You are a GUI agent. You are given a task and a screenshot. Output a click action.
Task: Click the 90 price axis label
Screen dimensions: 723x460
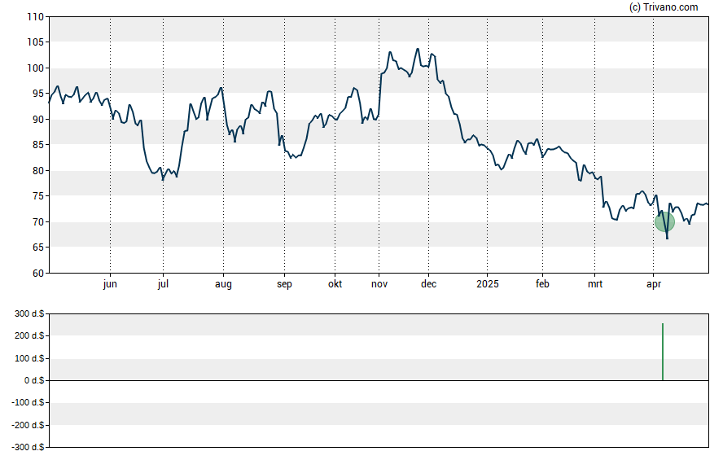37,120
